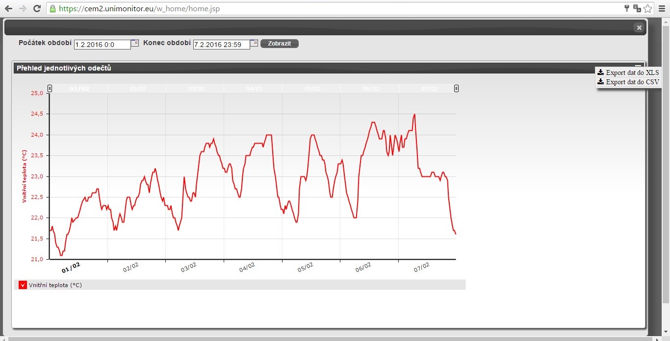Toggle Vnitřní teplota series checkbox
The height and width of the screenshot is (341, 670).
click(23, 285)
